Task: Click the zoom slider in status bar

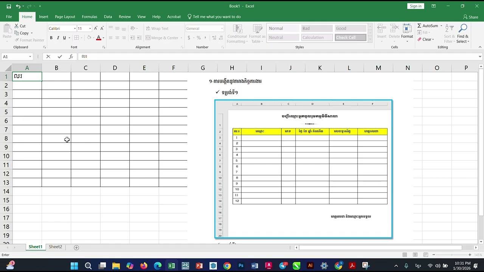Action: 451,255
